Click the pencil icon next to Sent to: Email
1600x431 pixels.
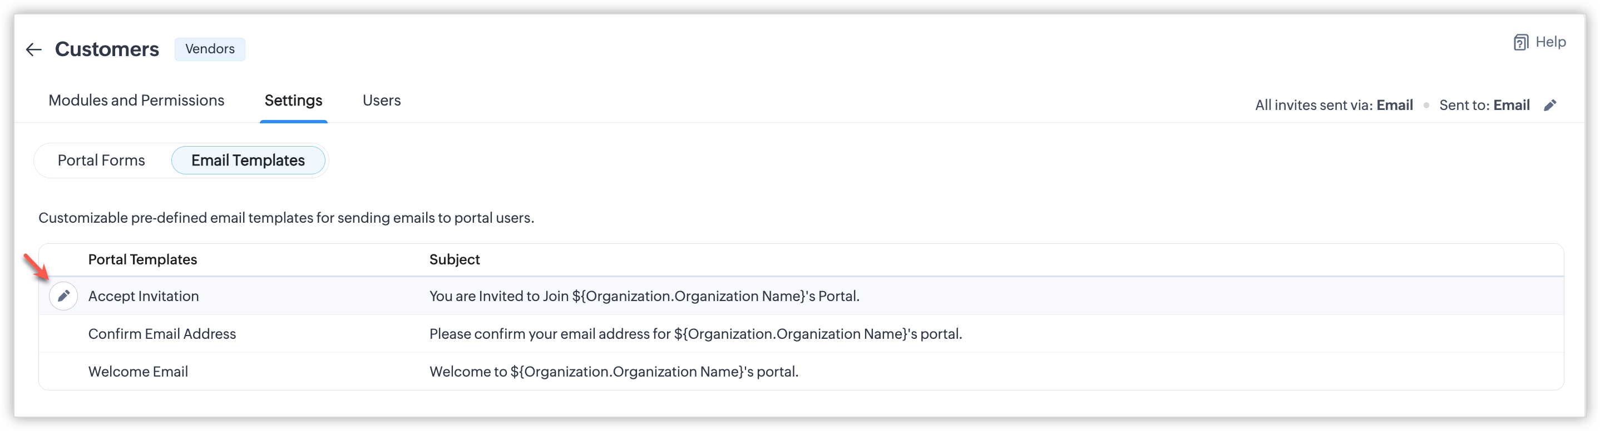[x=1550, y=106]
